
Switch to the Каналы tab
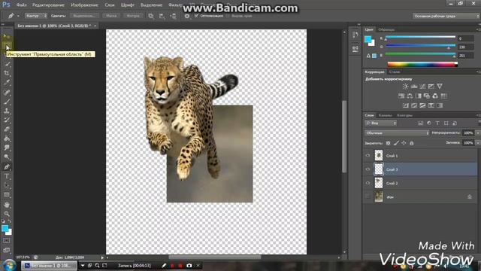[386, 115]
